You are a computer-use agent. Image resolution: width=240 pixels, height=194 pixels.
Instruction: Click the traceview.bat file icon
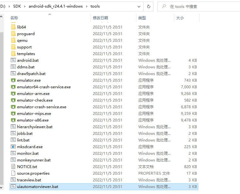click(13, 180)
